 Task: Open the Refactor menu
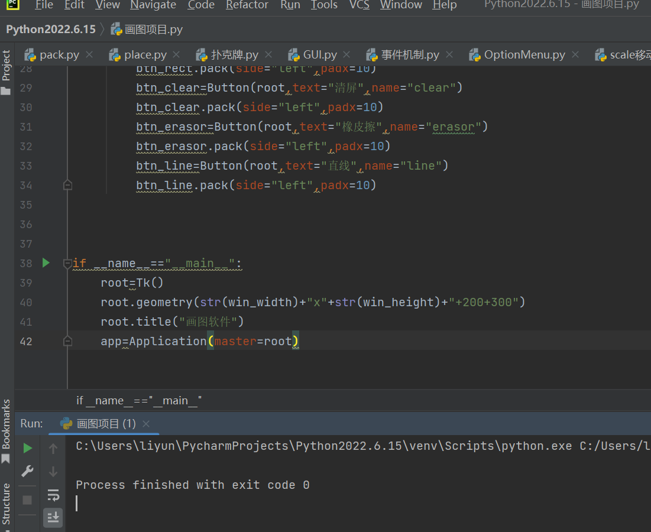pyautogui.click(x=247, y=5)
